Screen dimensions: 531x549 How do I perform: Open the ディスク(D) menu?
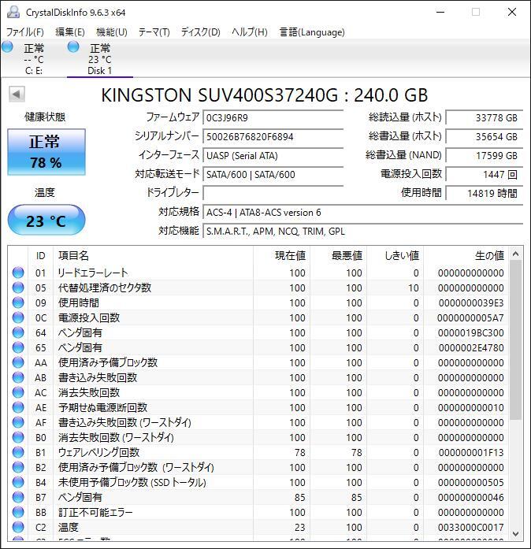201,32
